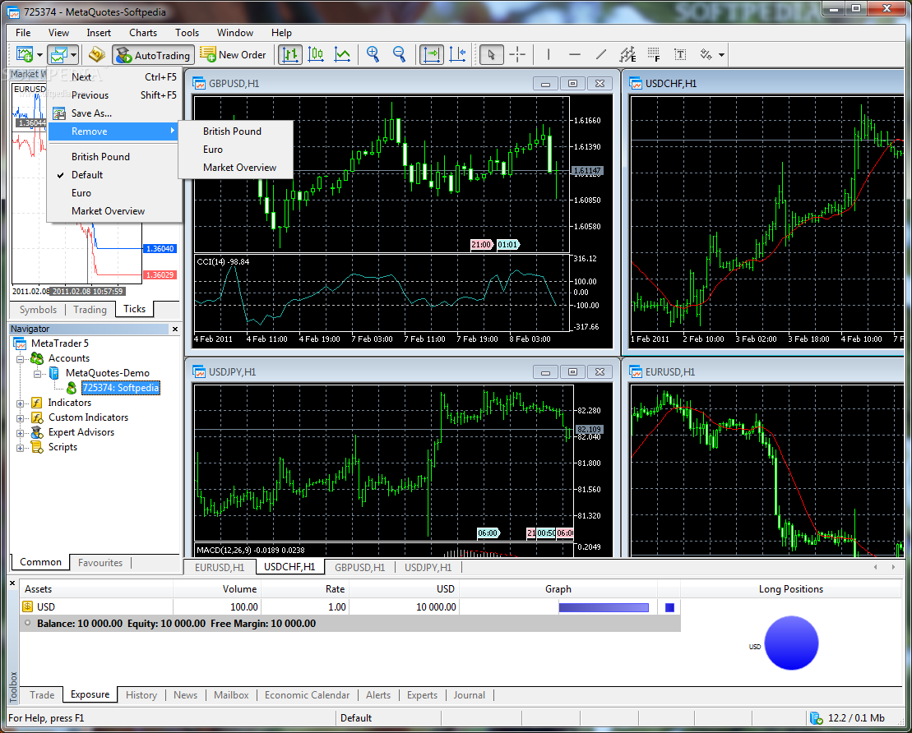Click the connection status icon in status bar
Image resolution: width=912 pixels, height=733 pixels.
click(816, 718)
